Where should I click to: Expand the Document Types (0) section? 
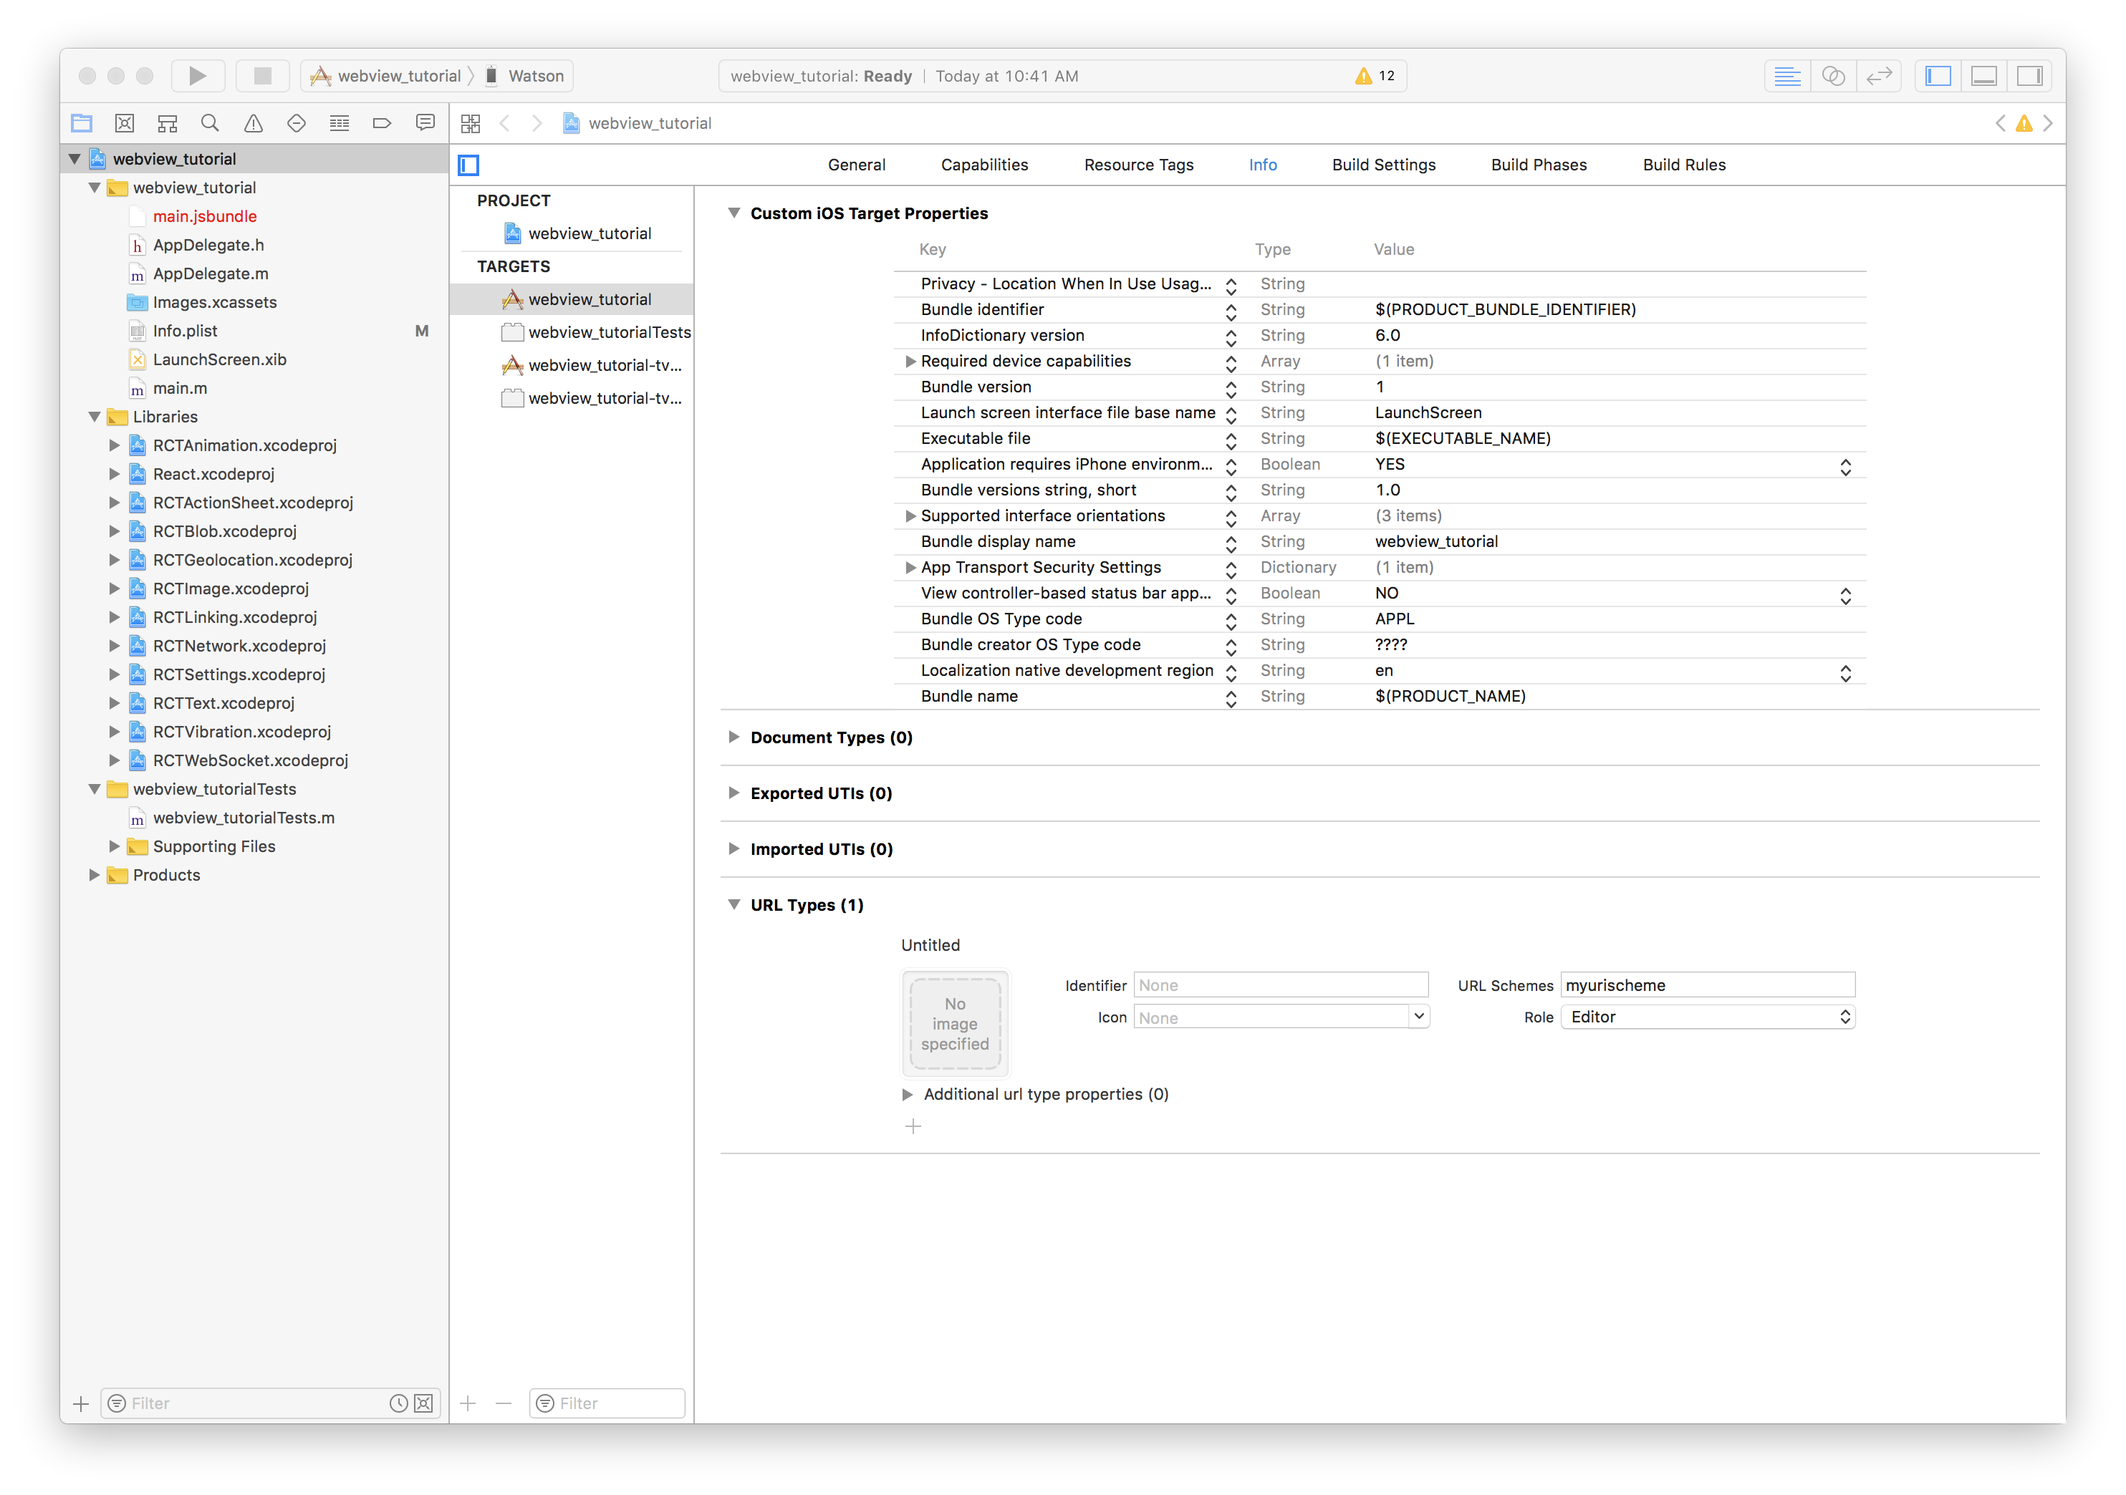[x=733, y=737]
